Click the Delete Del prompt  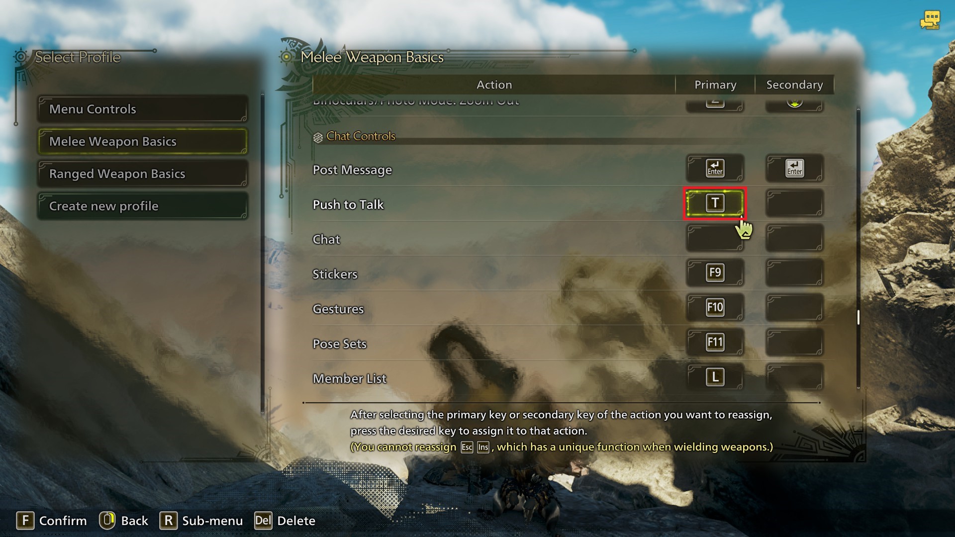click(285, 521)
